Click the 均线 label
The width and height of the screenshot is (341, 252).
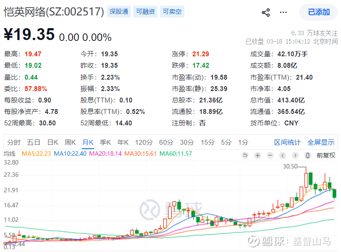(10, 154)
